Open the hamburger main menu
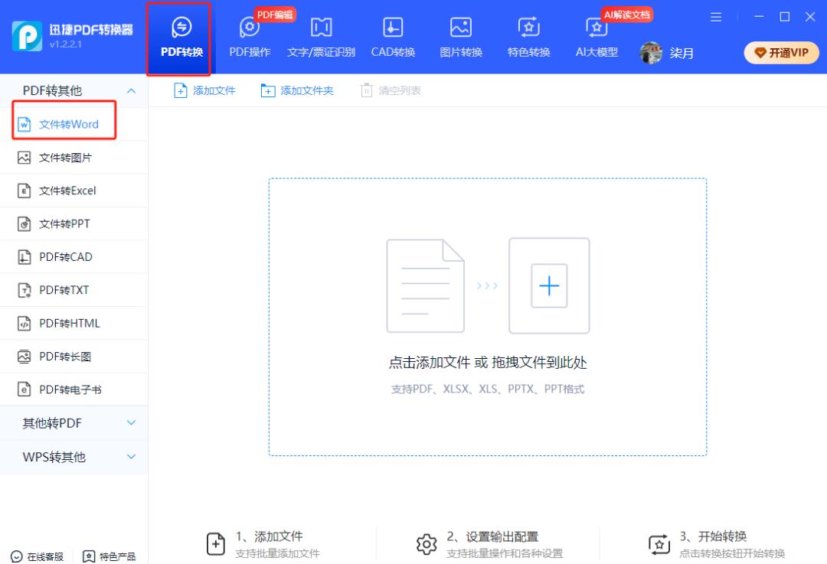Viewport: 827px width, 564px height. click(716, 17)
